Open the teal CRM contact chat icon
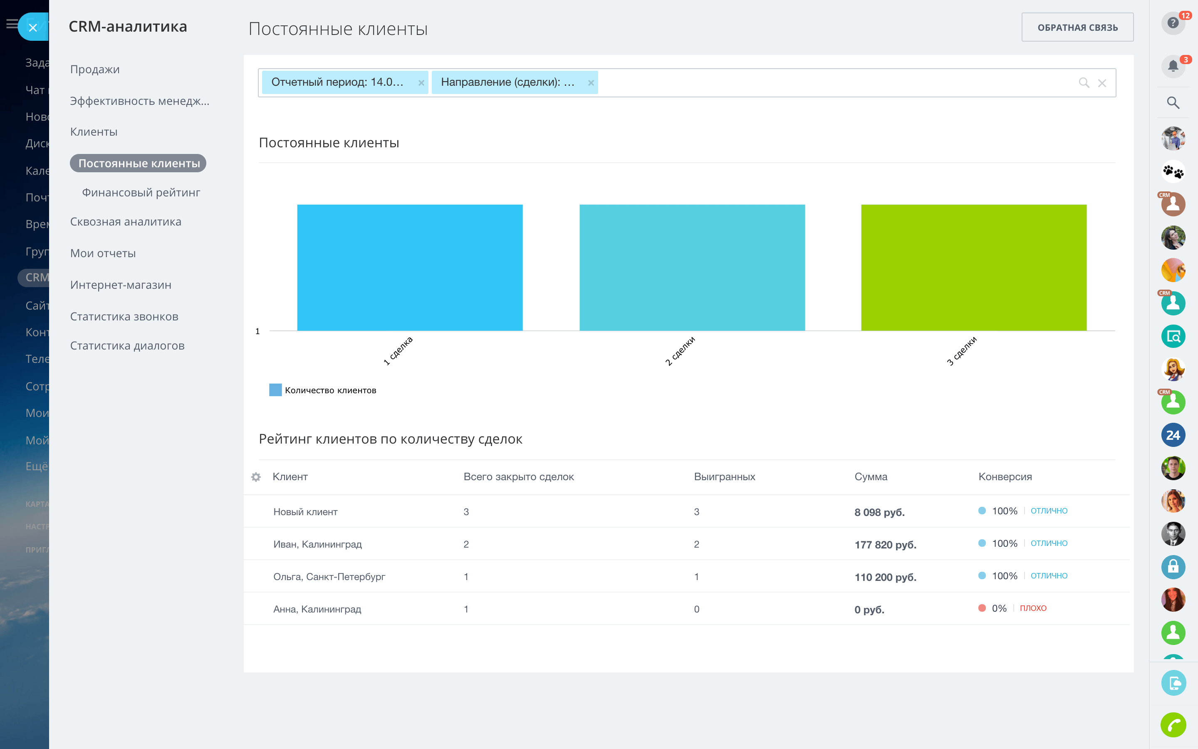Image resolution: width=1198 pixels, height=749 pixels. (1173, 303)
